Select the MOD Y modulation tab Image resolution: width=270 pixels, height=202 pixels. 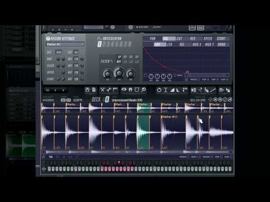click(209, 44)
